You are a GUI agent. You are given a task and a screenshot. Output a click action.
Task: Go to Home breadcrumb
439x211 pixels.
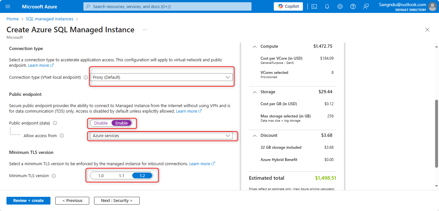click(13, 19)
